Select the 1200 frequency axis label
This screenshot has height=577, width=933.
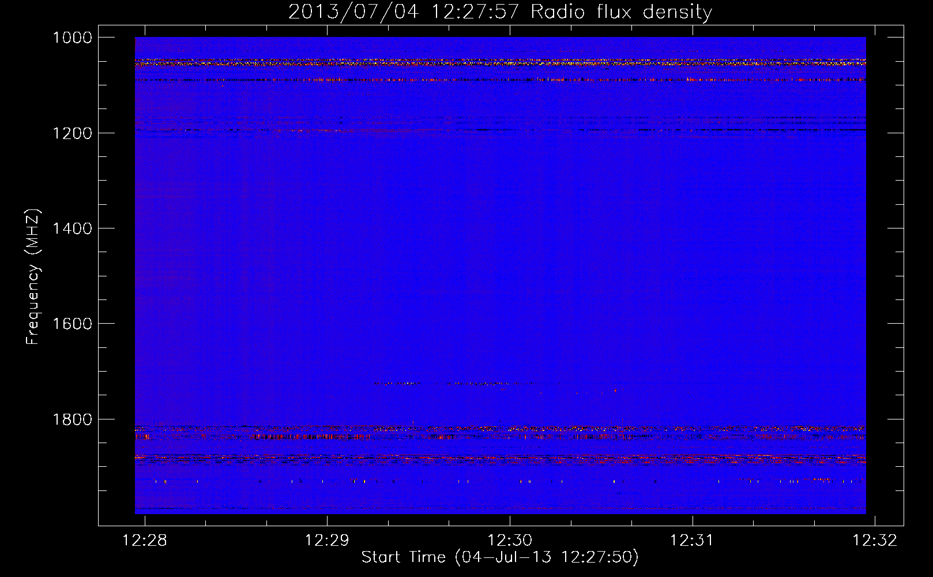point(72,133)
